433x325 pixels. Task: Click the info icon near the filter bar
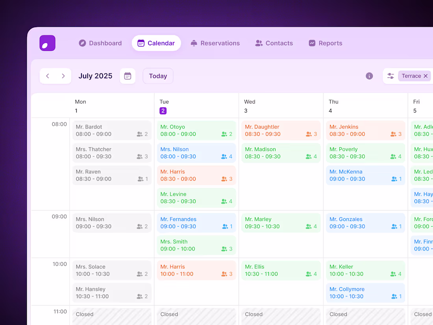click(x=369, y=76)
